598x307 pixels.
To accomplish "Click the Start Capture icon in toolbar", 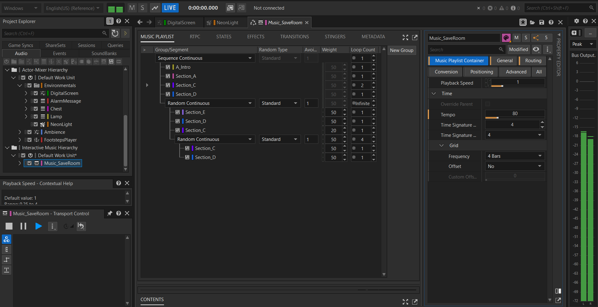I will [x=155, y=8].
